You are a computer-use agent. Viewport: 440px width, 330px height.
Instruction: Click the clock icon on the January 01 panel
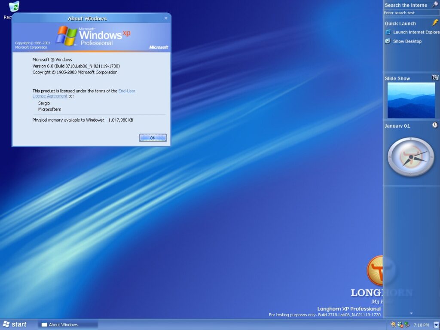435,125
